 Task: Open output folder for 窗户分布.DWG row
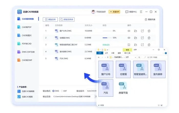136,31
